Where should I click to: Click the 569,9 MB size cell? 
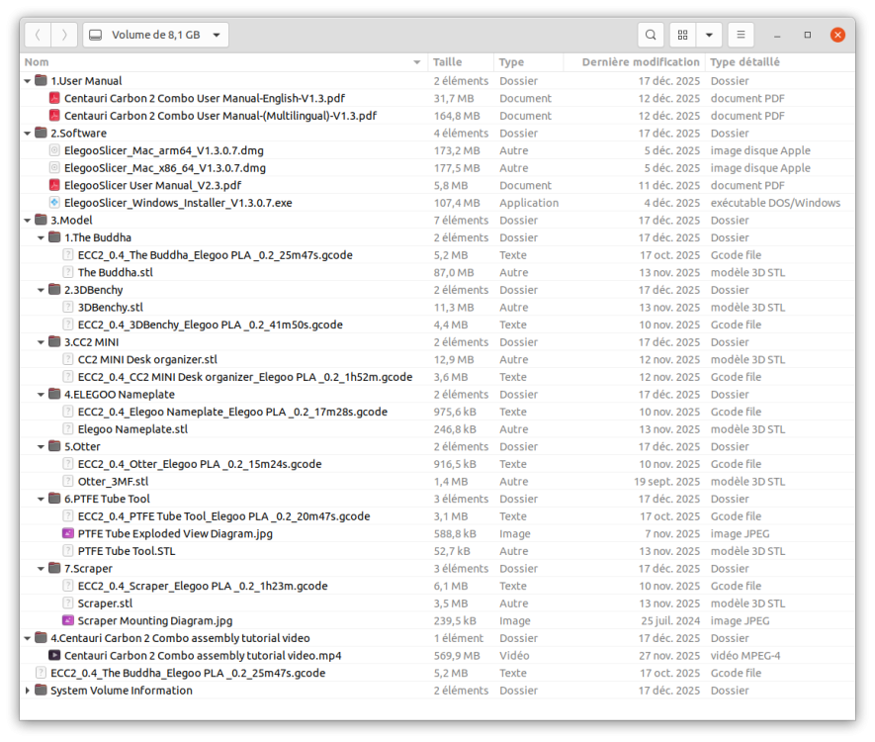pyautogui.click(x=457, y=656)
